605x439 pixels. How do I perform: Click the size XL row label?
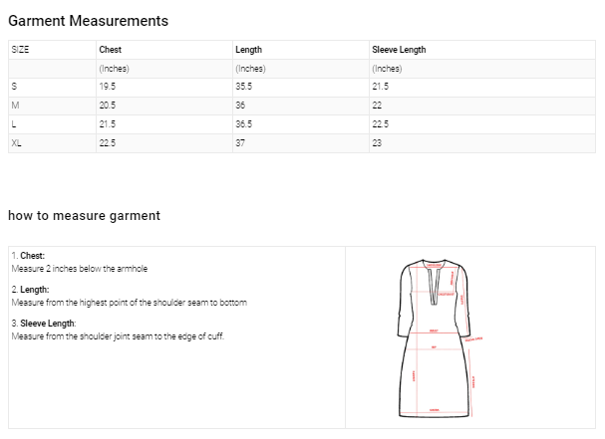coord(16,143)
